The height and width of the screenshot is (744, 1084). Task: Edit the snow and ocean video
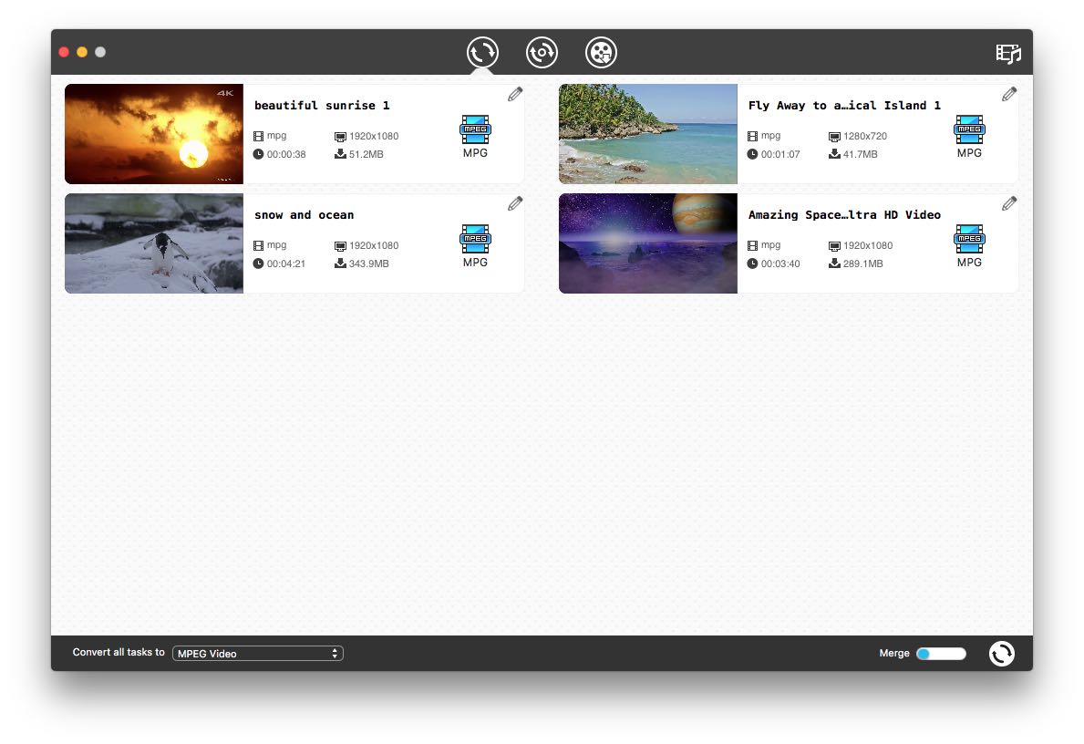515,203
